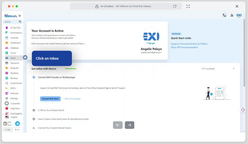Select Websites in the sidebar menu

14,93
